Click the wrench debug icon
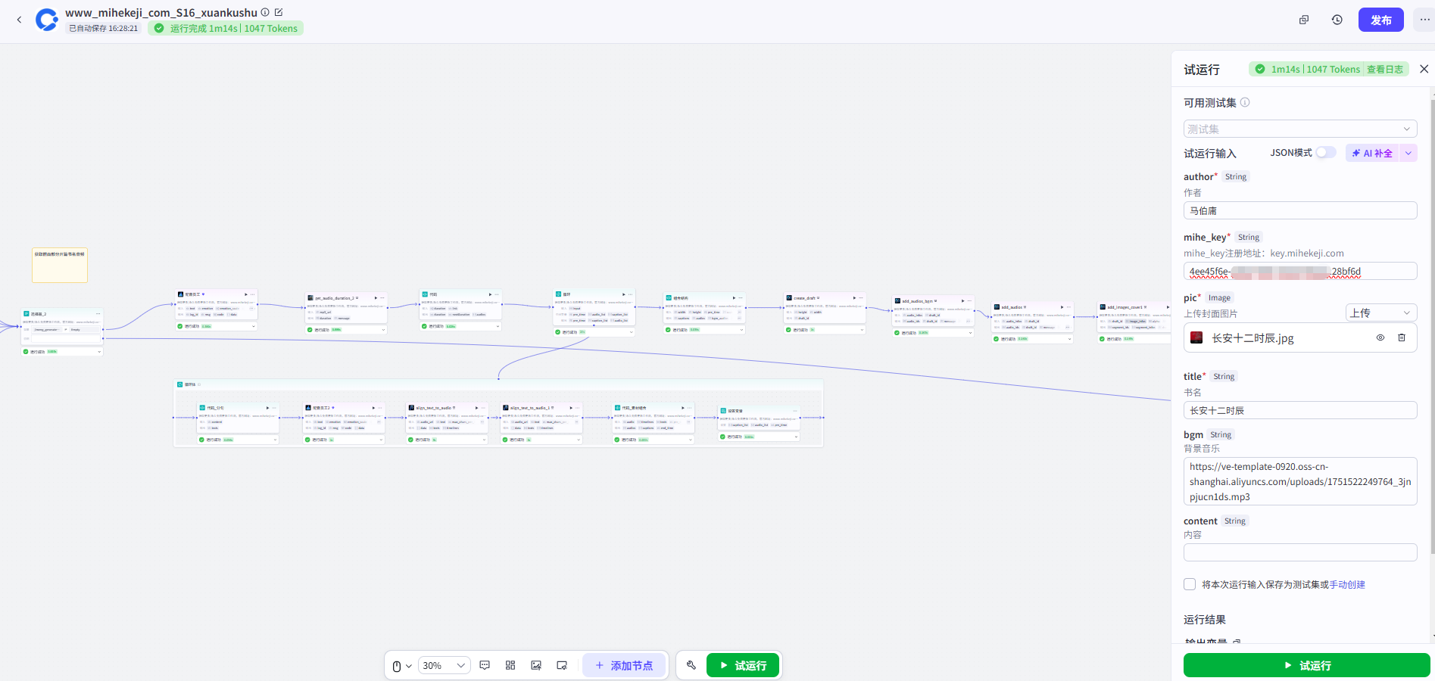1435x681 pixels. [x=691, y=665]
